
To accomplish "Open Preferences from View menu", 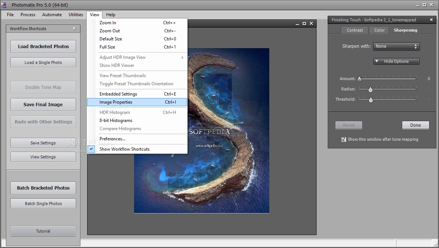I will (137, 139).
